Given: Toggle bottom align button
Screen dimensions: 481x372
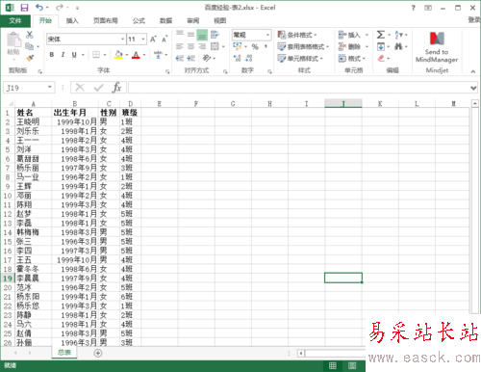Looking at the screenshot, I should [x=202, y=35].
